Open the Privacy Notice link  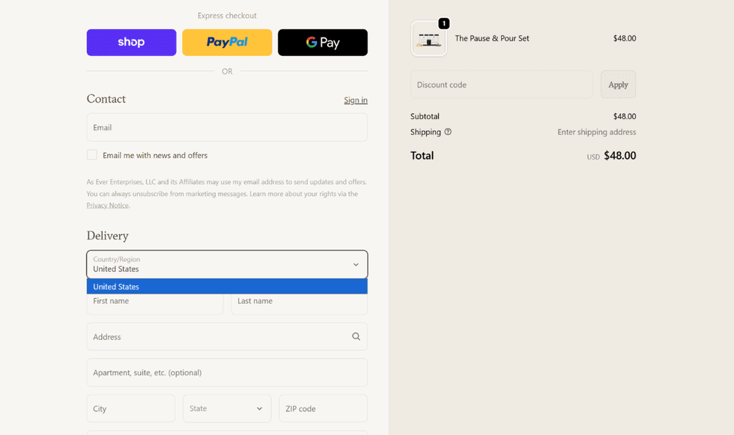click(107, 205)
